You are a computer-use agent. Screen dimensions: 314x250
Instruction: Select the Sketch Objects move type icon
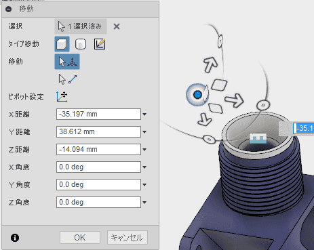tap(100, 44)
